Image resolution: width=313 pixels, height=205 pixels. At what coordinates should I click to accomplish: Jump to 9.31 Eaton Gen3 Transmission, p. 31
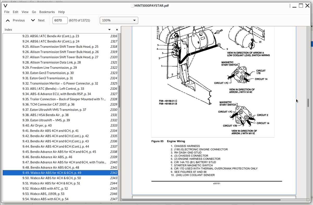[60, 78]
